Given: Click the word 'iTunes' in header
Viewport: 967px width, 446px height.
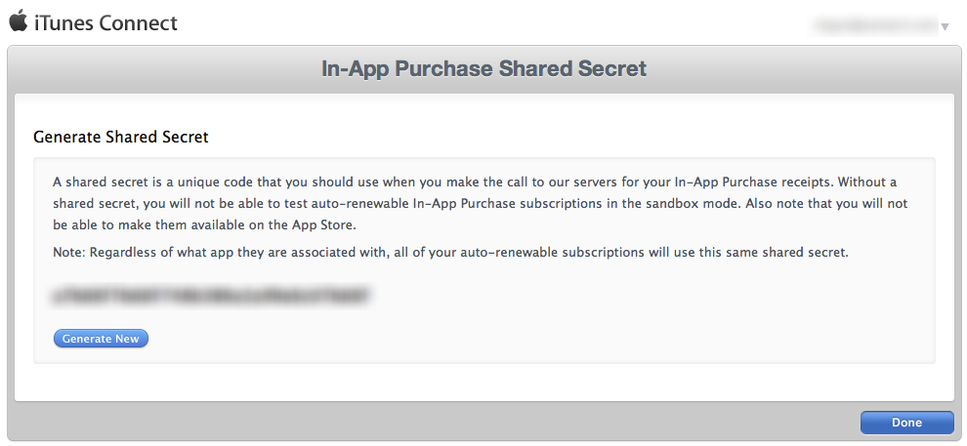Looking at the screenshot, I should coord(64,22).
